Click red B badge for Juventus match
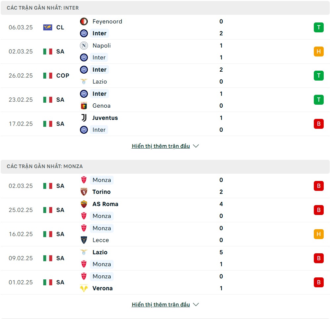330x319 pixels. pos(319,124)
